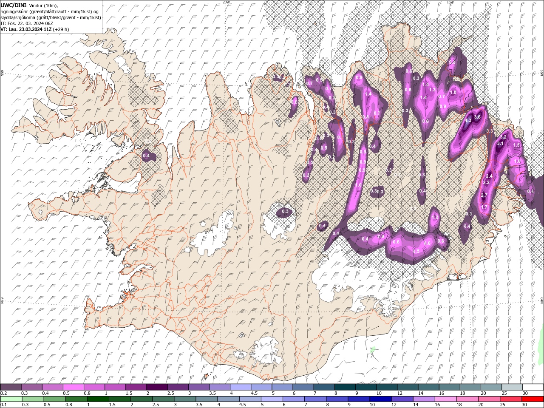The width and height of the screenshot is (544, 408).
Task: Click the 'UWC/DINI: Vindur (10m)' title line
Action: [29, 5]
